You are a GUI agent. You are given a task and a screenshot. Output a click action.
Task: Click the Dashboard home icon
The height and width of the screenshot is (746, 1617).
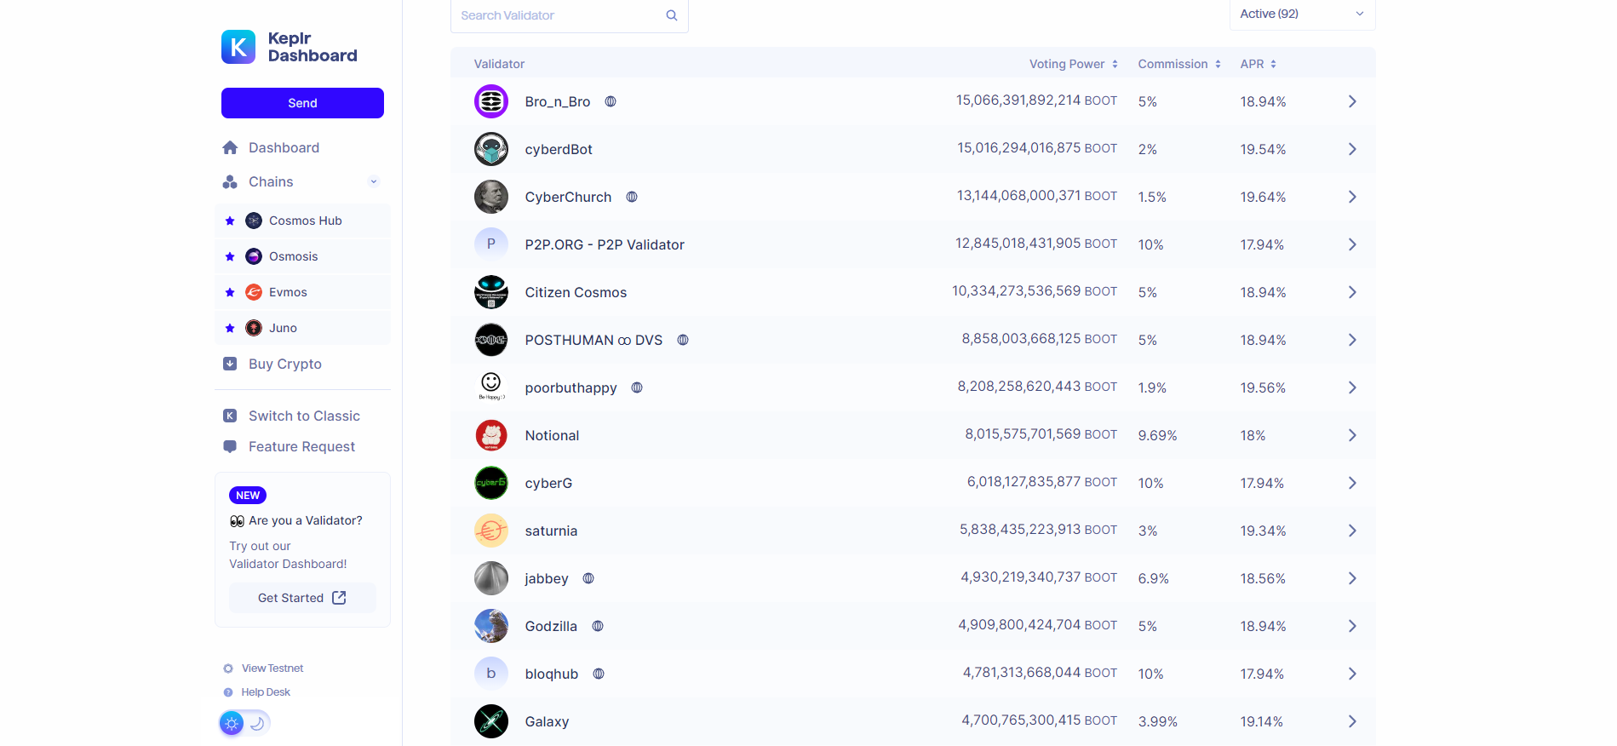pyautogui.click(x=230, y=147)
